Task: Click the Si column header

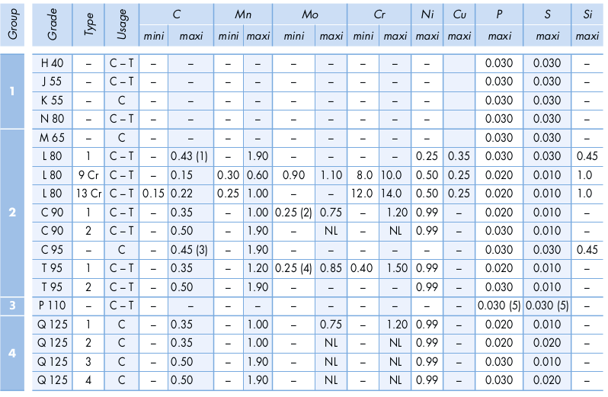Action: pyautogui.click(x=587, y=14)
